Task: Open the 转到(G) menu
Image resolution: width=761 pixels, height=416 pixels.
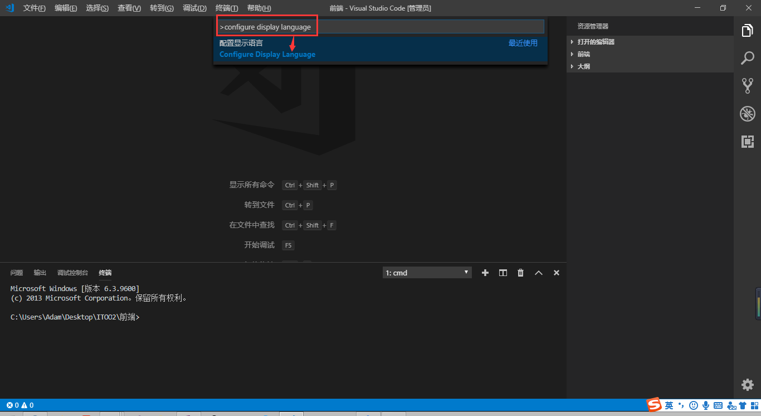Action: coord(162,8)
